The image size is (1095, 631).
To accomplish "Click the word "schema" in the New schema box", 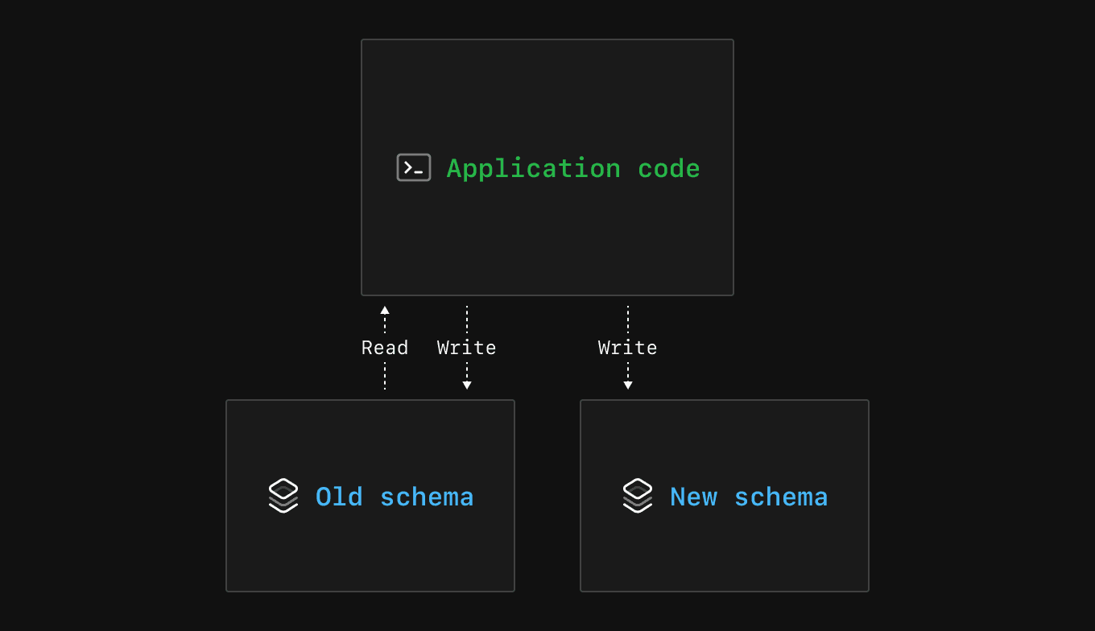I will click(781, 497).
